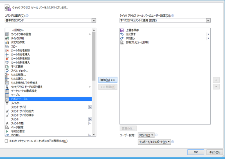Click the command list scroll up arrow
225x159 pixels.
tap(94, 30)
